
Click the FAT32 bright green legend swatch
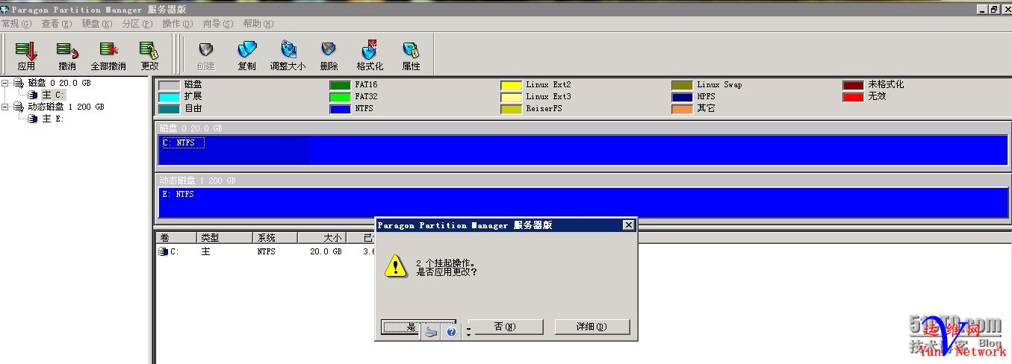pyautogui.click(x=340, y=97)
